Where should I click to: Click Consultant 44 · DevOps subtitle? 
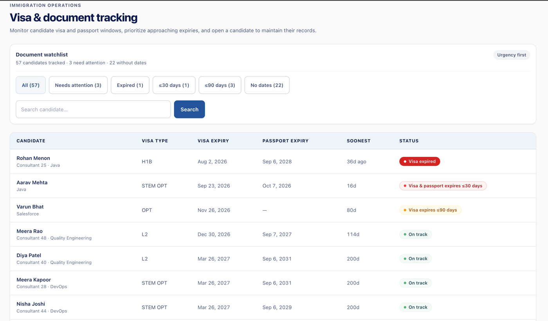41,311
